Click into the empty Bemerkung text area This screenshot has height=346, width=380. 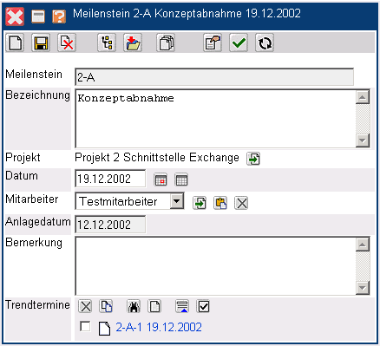[x=215, y=266]
